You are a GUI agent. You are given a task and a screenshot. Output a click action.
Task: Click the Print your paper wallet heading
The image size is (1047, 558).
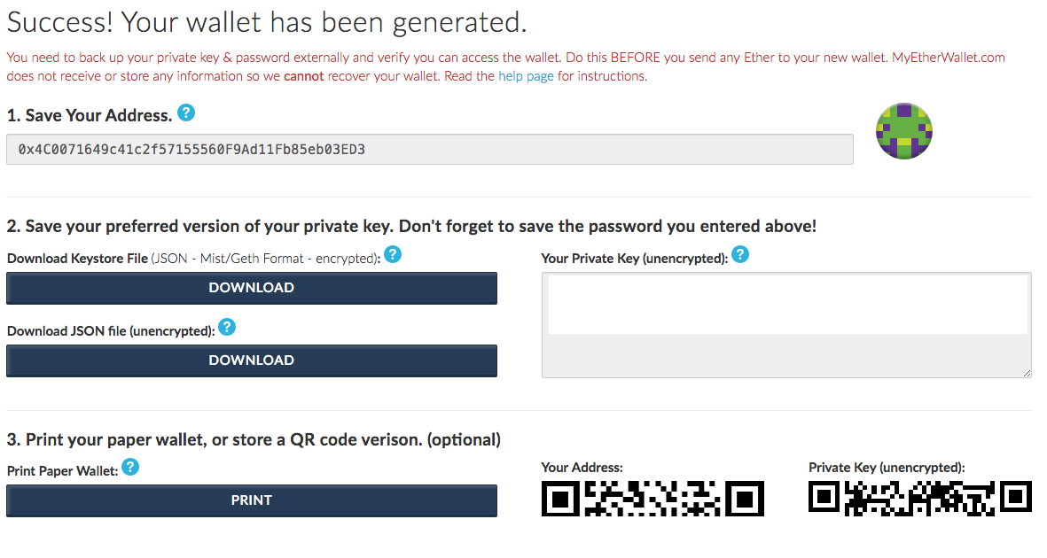tap(254, 440)
